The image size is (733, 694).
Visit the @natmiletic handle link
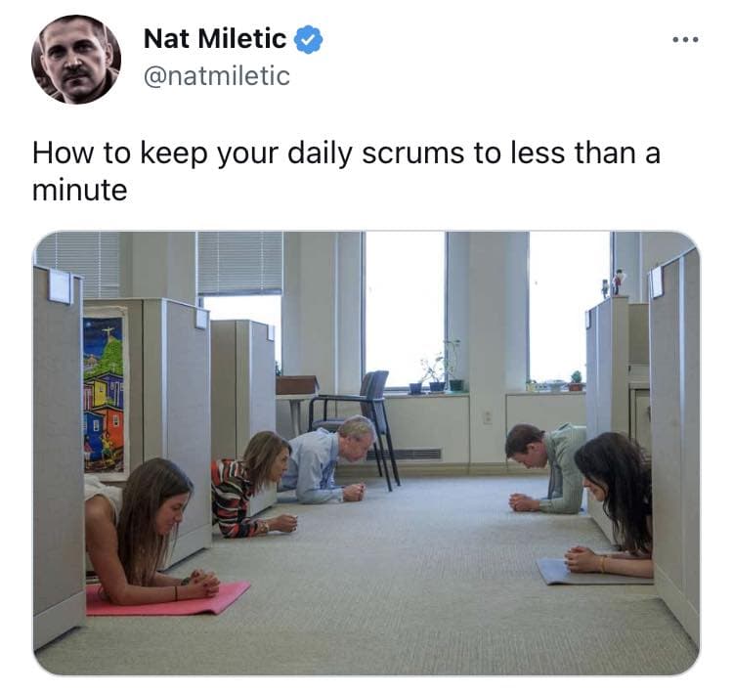coord(217,76)
